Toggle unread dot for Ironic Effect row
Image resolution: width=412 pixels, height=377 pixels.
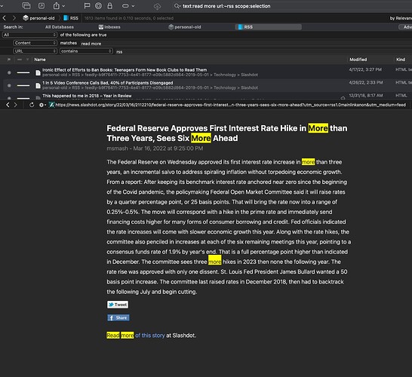pos(9,72)
